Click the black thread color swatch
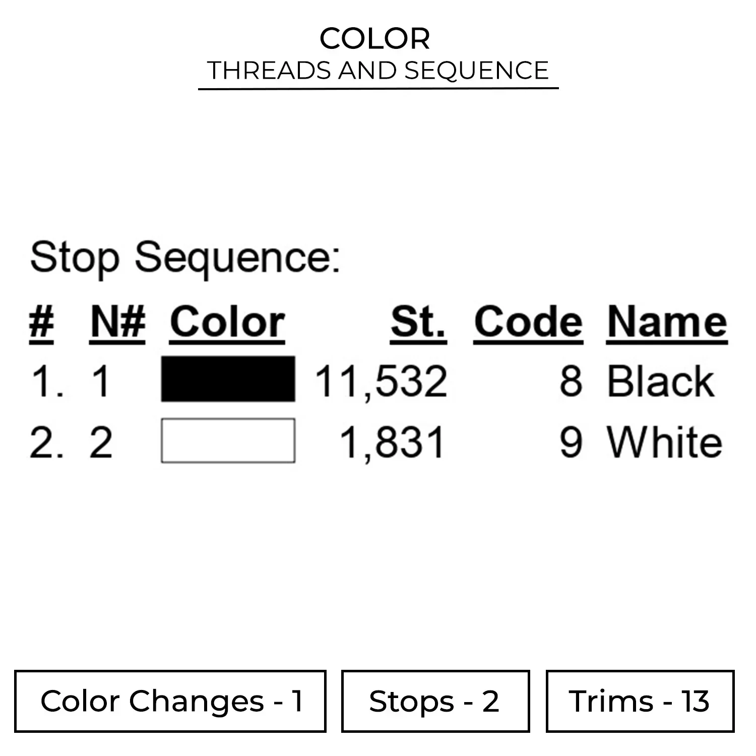Viewport: 756px width, 756px height. (228, 379)
